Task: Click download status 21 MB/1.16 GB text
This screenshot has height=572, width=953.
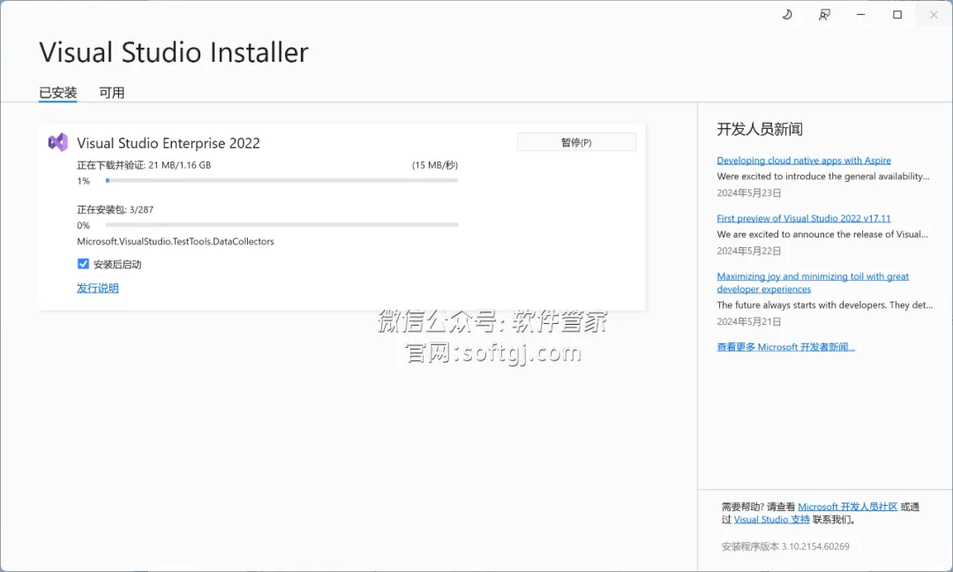Action: click(x=144, y=165)
